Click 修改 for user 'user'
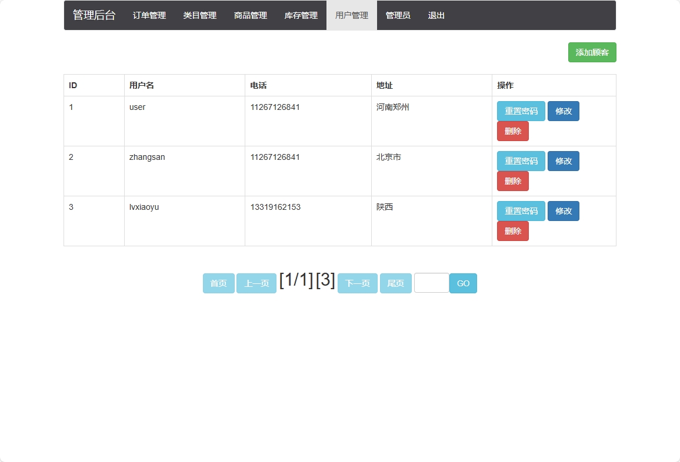The image size is (680, 462). 563,111
